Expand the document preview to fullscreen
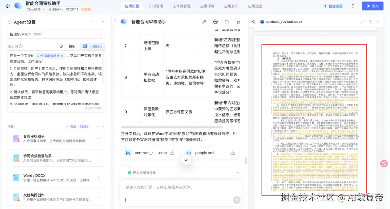The image size is (390, 209). click(x=363, y=22)
